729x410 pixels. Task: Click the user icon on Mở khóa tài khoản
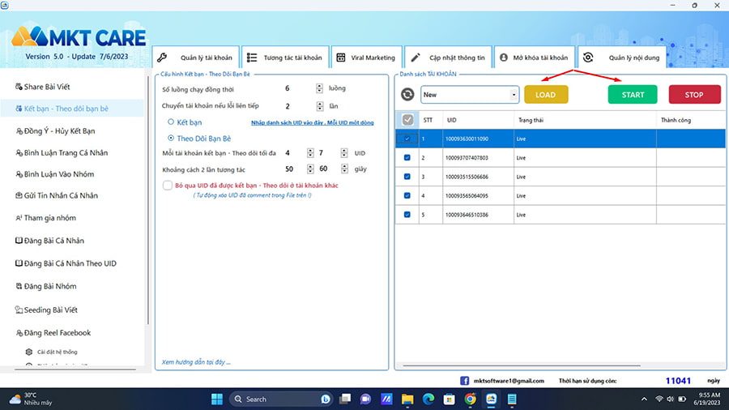tap(504, 58)
